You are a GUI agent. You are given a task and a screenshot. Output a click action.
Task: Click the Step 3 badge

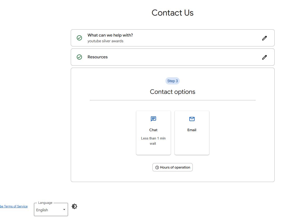pos(172,81)
